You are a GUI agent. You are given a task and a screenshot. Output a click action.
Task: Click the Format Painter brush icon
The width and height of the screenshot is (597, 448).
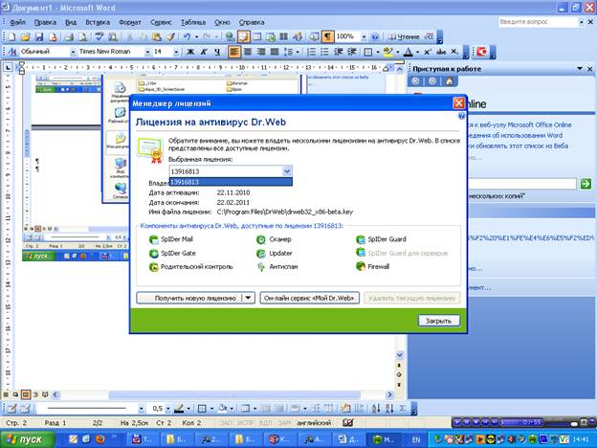click(x=171, y=37)
